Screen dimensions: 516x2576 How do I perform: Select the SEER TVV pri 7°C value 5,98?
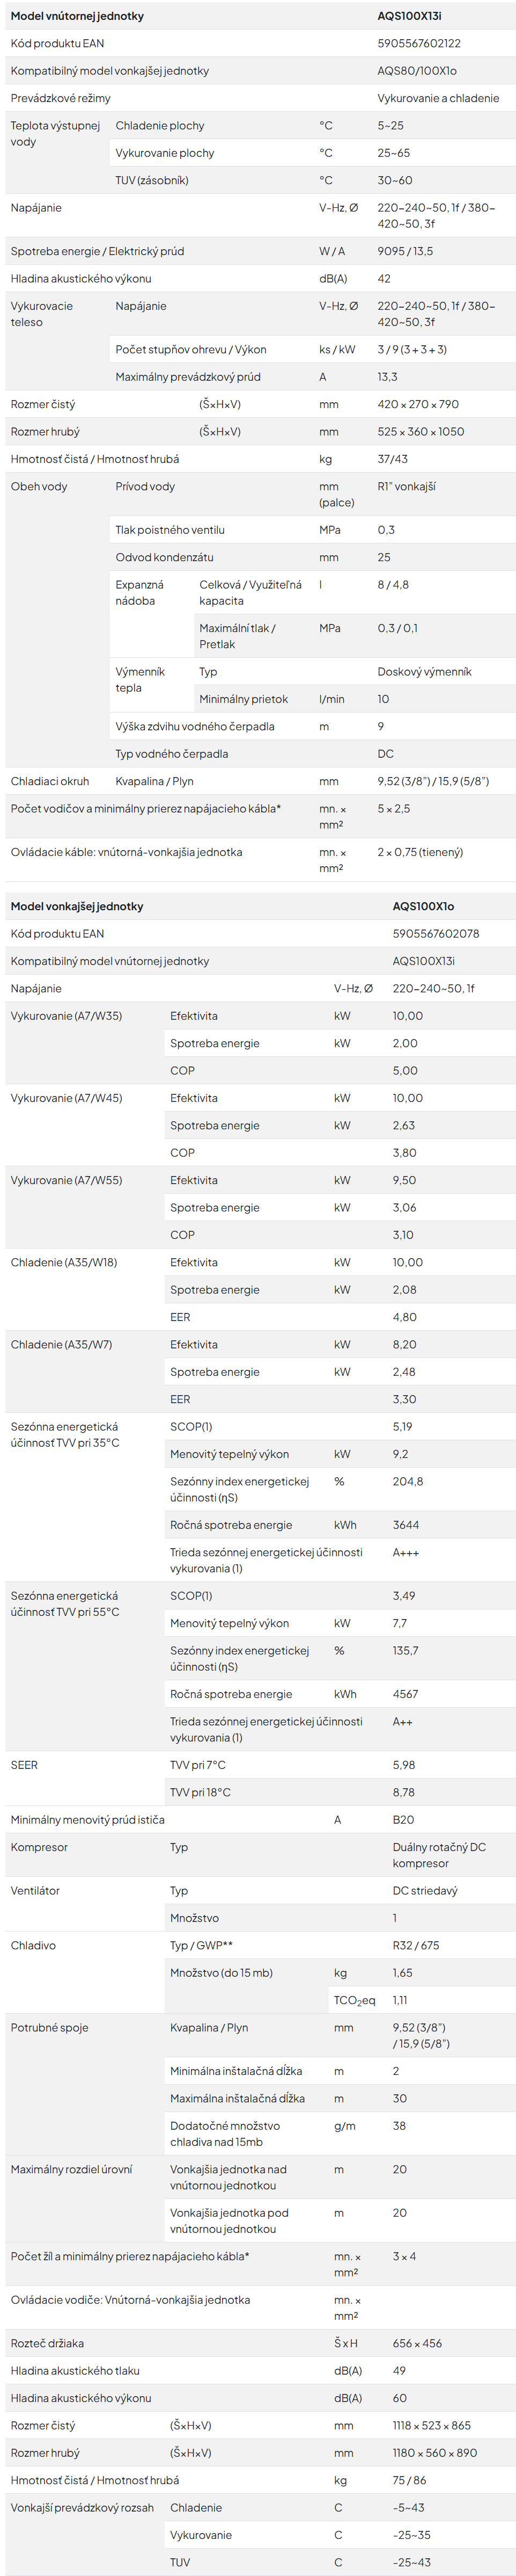404,1764
